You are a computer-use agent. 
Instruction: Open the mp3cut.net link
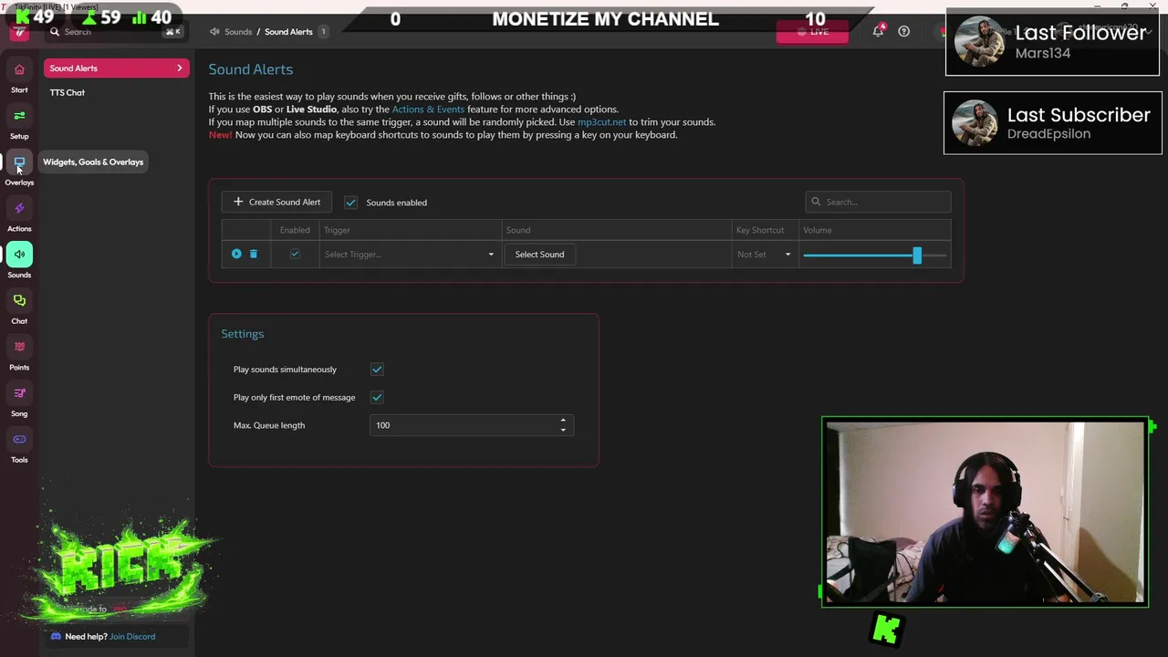(x=602, y=122)
